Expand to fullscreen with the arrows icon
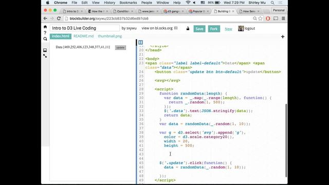The image size is (329, 185). click(x=45, y=56)
